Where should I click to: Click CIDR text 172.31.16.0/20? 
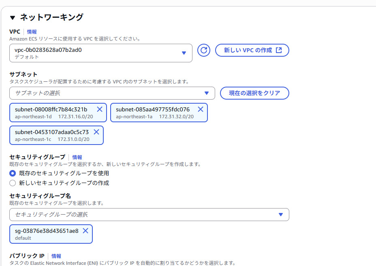[75, 117]
